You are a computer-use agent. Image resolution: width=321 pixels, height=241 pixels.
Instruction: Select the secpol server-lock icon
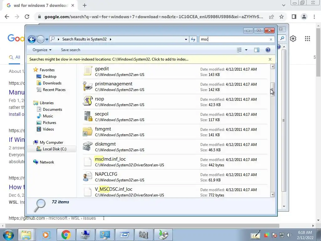coord(88,116)
